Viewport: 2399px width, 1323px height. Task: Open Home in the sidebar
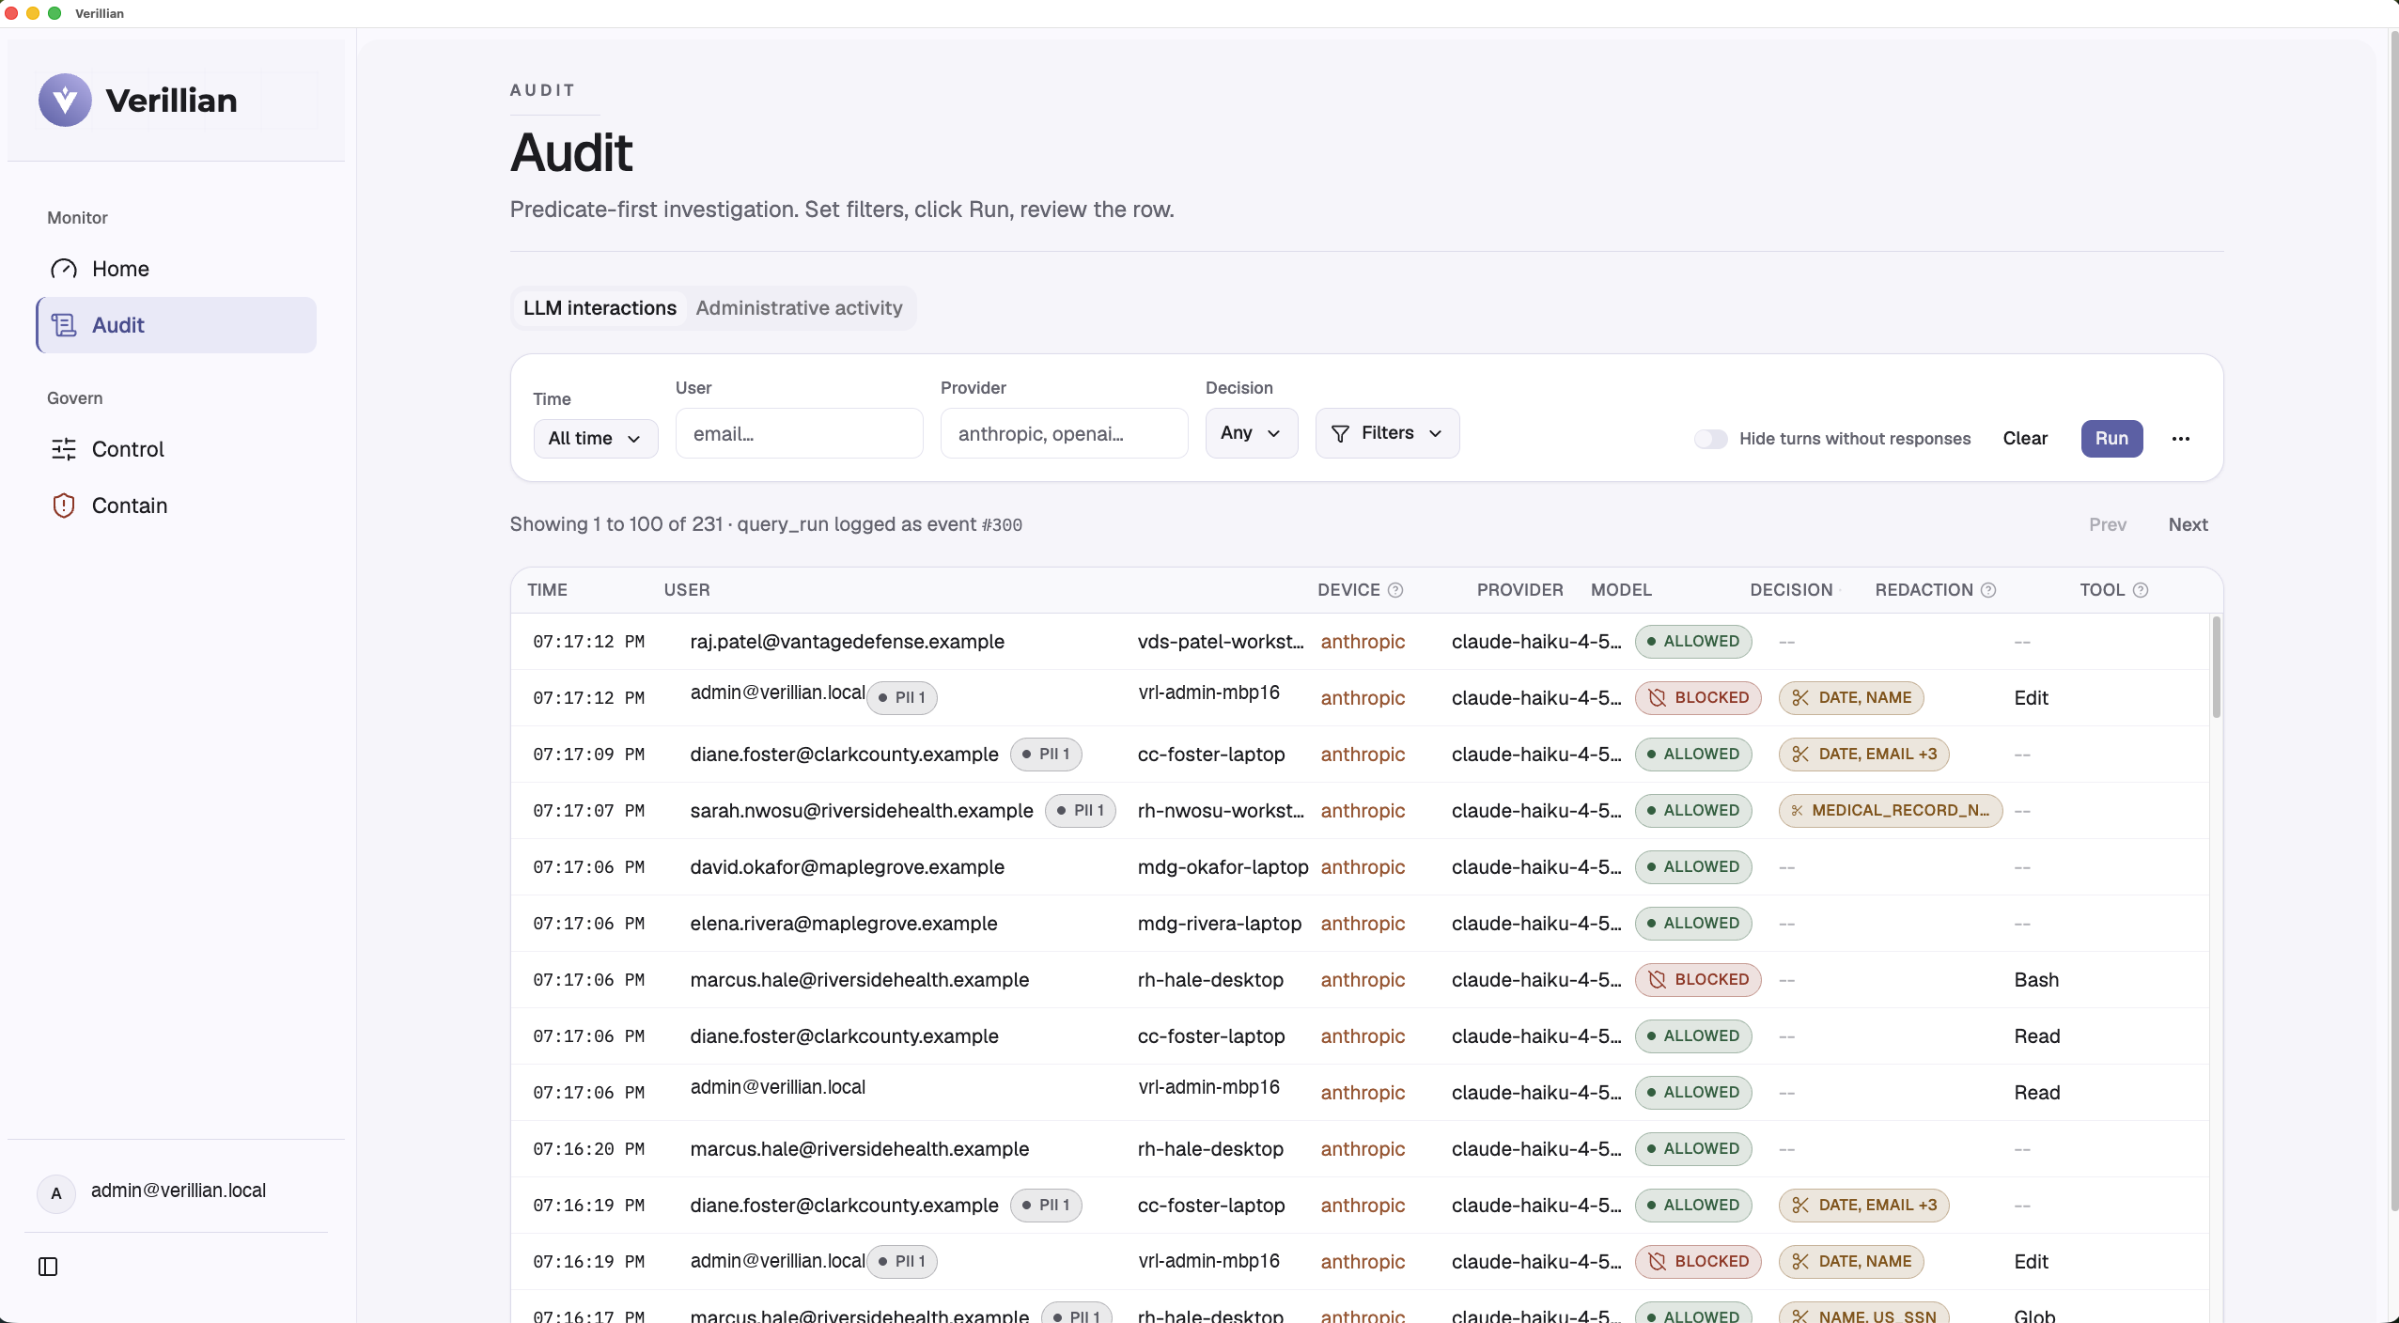coord(176,269)
